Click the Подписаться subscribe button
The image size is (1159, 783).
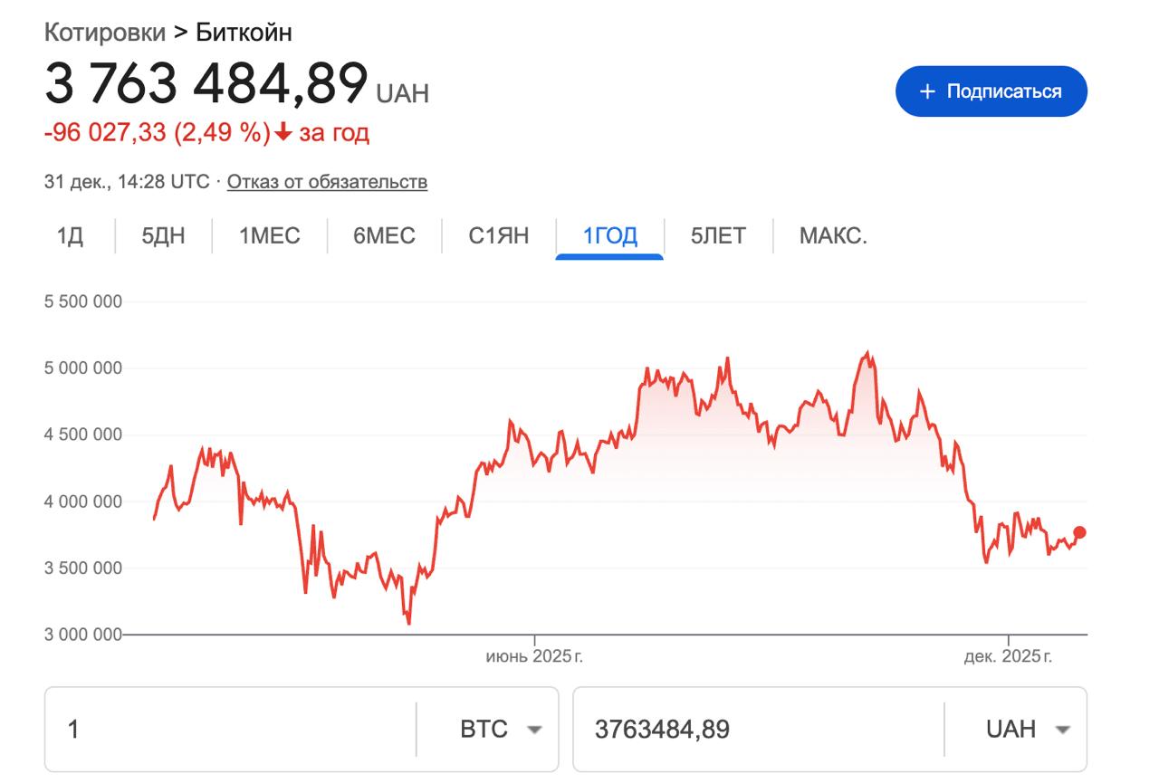pos(991,91)
